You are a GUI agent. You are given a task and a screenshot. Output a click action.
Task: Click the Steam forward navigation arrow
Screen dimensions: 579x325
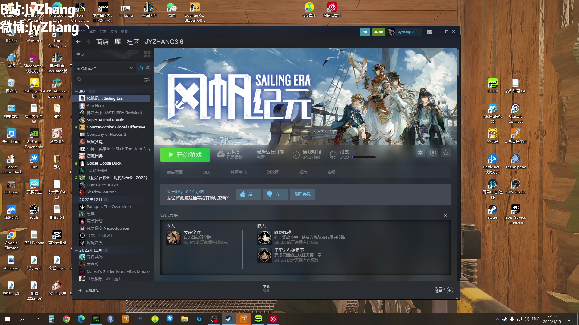pyautogui.click(x=88, y=42)
